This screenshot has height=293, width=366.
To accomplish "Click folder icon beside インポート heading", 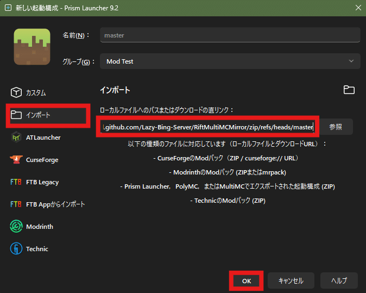I will (x=349, y=90).
